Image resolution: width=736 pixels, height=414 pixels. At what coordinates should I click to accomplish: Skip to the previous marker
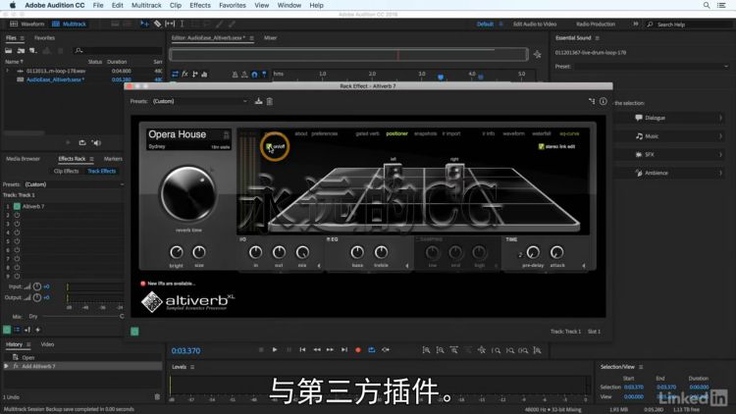302,349
